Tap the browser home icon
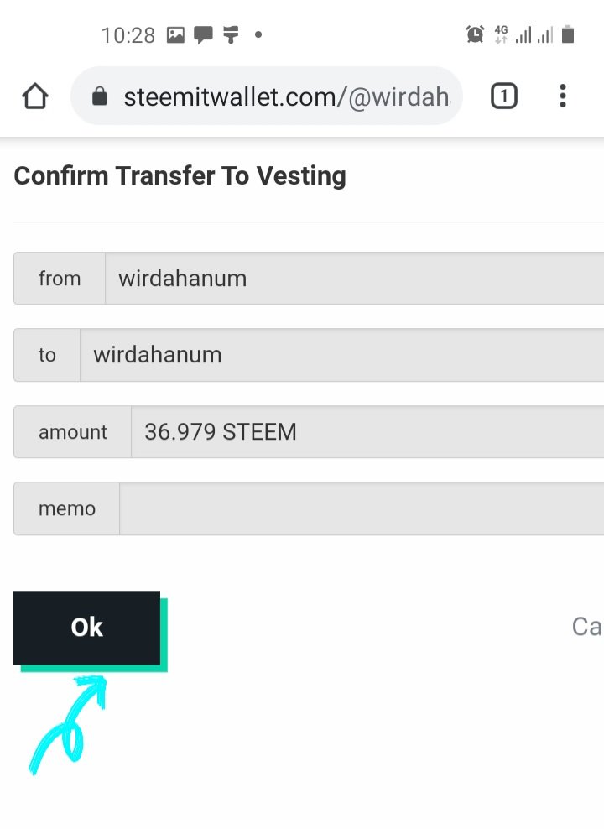604x829 pixels. pos(35,96)
